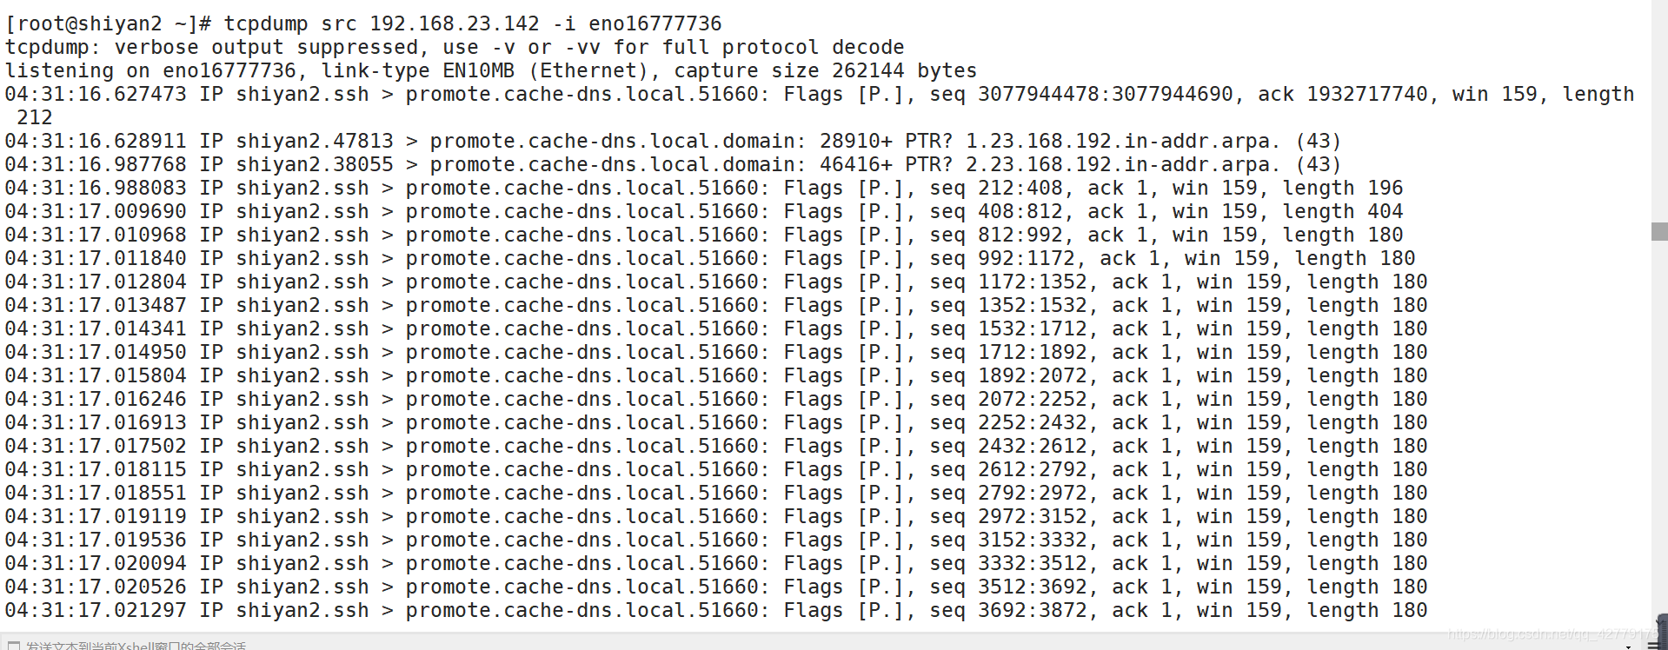Click the scrollbar track above the thumb
1668x650 pixels.
(x=1659, y=111)
